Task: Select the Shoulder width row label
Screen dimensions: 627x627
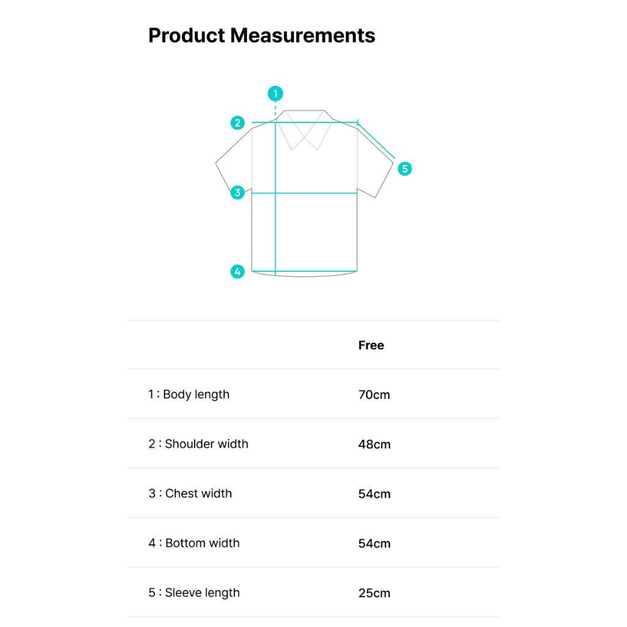Action: pos(198,445)
